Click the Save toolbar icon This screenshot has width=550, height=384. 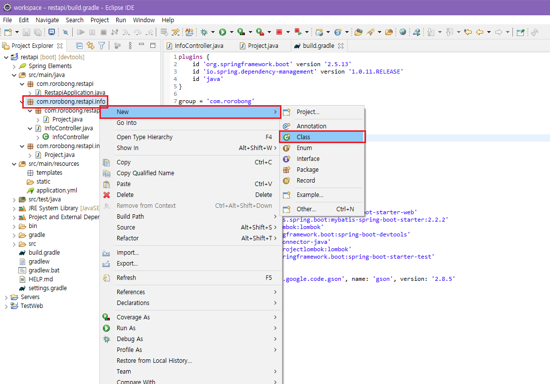coord(26,32)
